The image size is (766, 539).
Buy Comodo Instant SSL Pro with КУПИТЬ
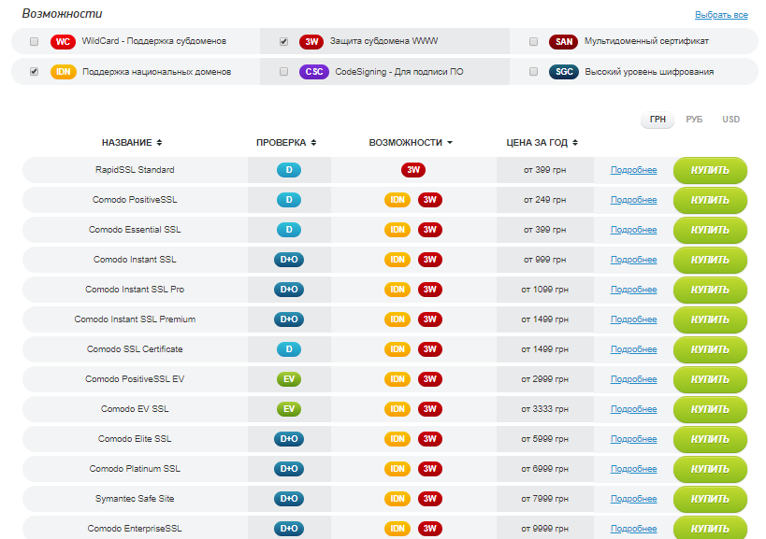(710, 290)
